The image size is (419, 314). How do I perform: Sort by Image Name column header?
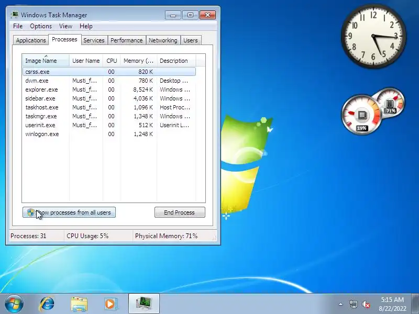46,61
